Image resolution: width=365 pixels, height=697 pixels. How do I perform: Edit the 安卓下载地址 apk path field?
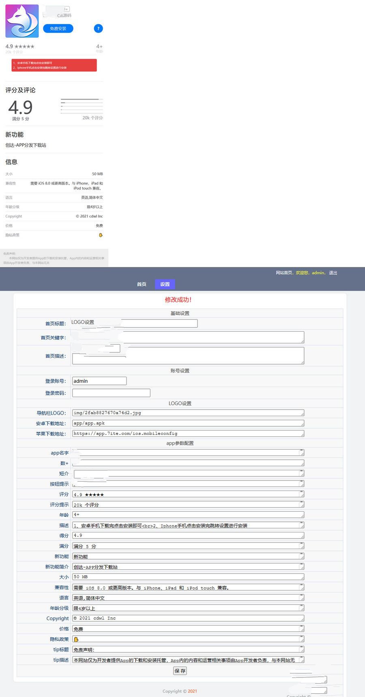[188, 423]
